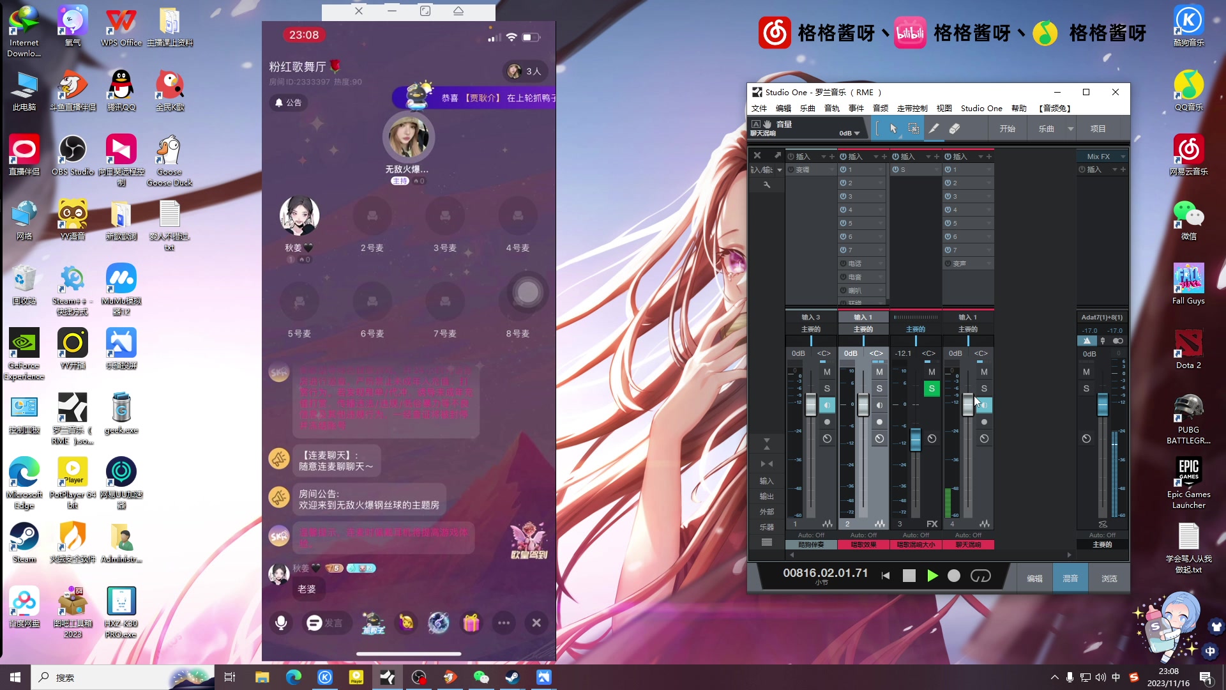Close the chat room bottom bar X button
This screenshot has width=1226, height=690.
click(536, 622)
